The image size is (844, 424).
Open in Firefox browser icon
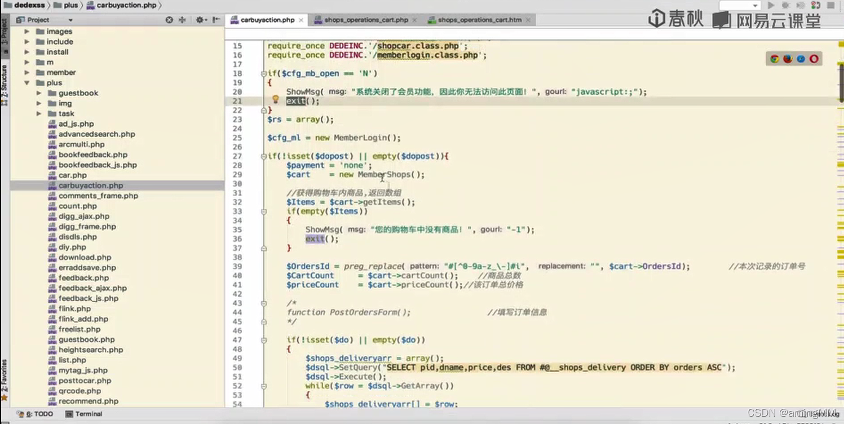coord(788,59)
